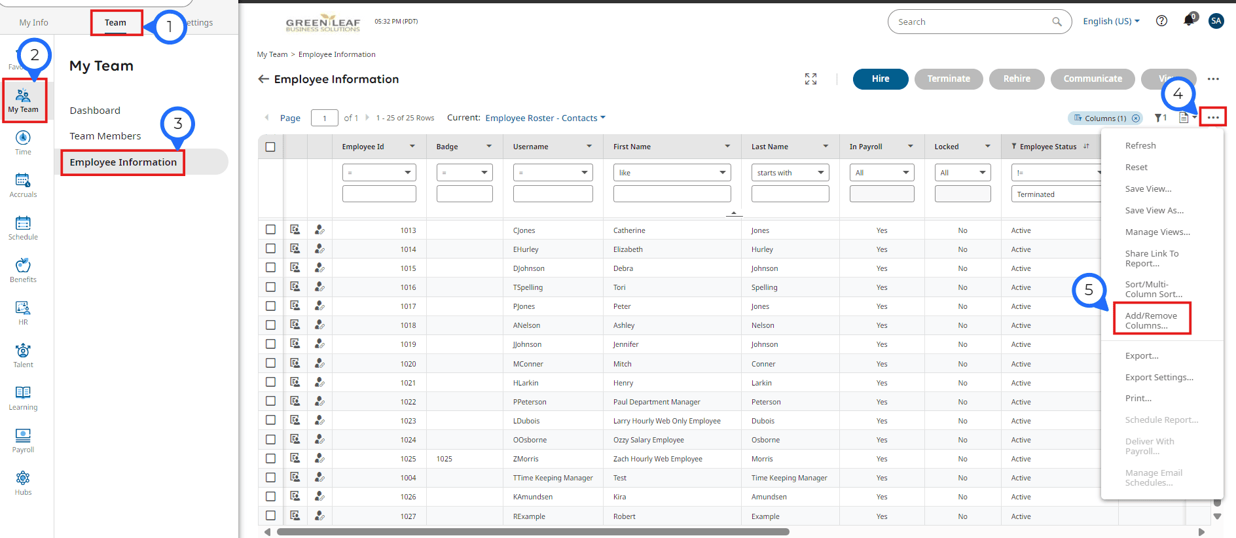Viewport: 1236px width, 538px height.
Task: Open the page header ellipsis menu
Action: click(1213, 79)
